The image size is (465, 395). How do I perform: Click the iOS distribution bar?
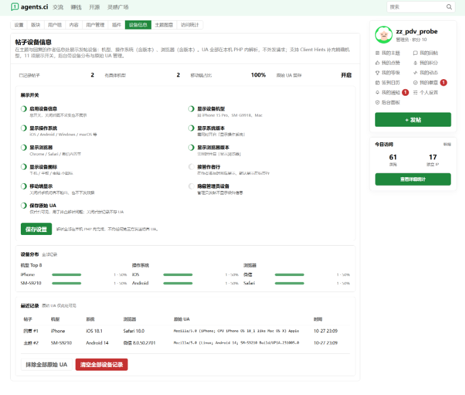[178, 275]
